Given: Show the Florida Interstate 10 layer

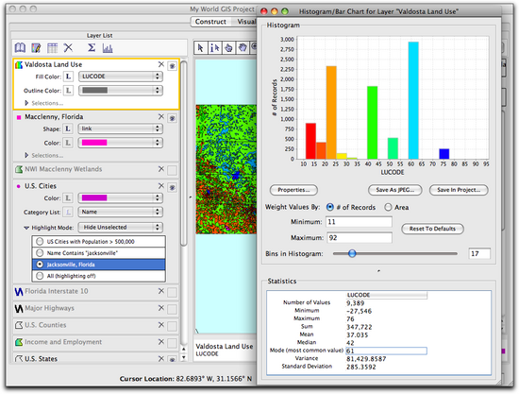Looking at the screenshot, I should pos(172,293).
